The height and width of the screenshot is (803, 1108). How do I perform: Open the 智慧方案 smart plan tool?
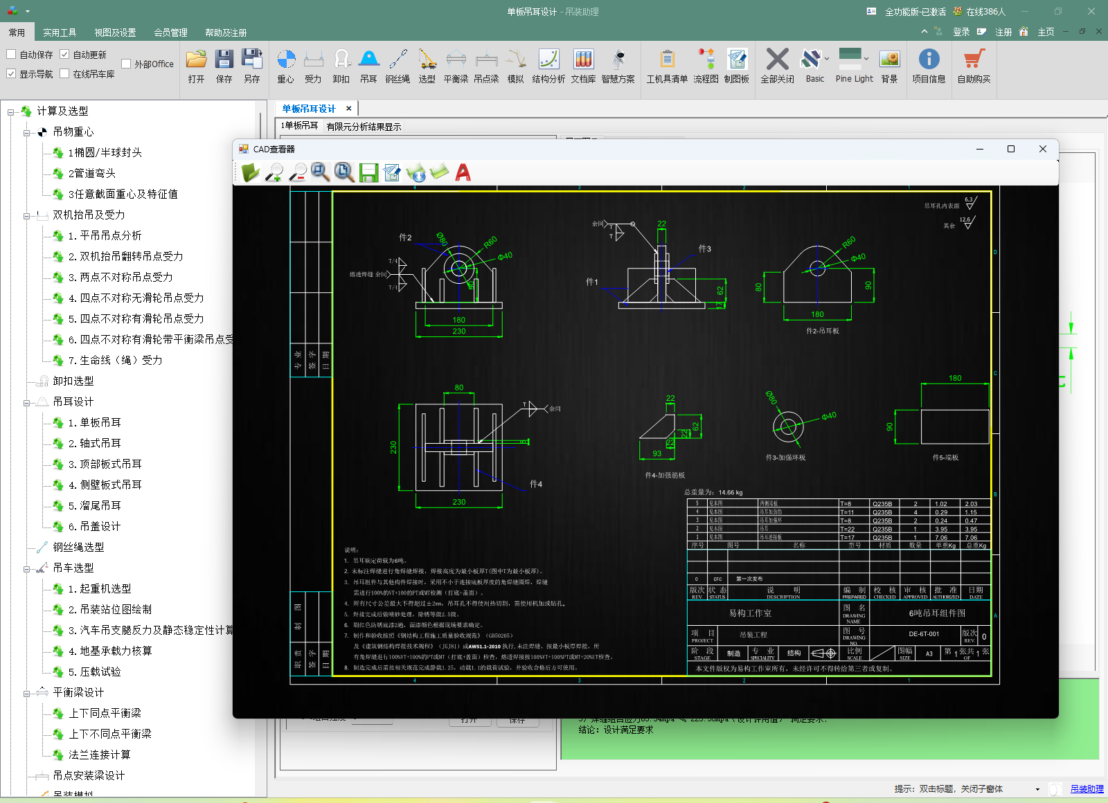coord(618,66)
